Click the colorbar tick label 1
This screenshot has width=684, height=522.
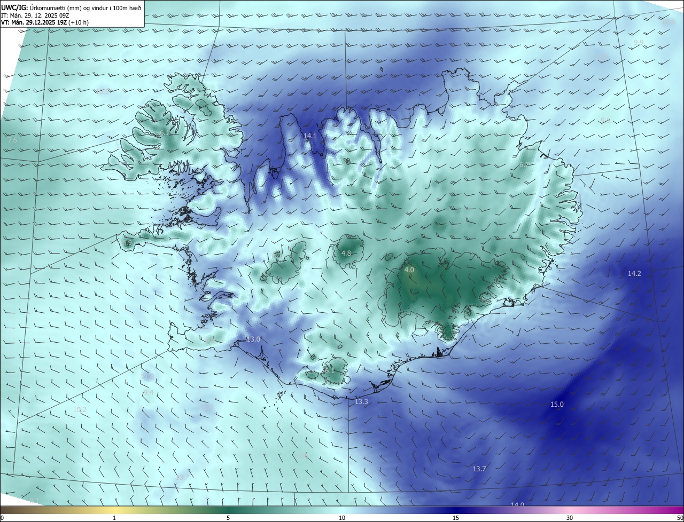[114, 518]
